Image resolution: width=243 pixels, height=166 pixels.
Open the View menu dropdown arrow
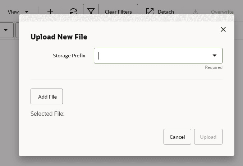(27, 12)
